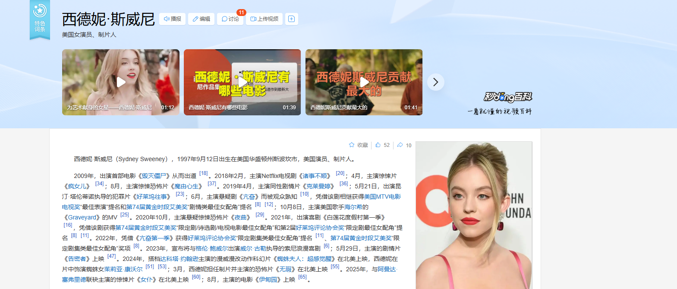
Task: Open the 《蜘蛛夫人：超感觉醒》 link
Action: 304,259
